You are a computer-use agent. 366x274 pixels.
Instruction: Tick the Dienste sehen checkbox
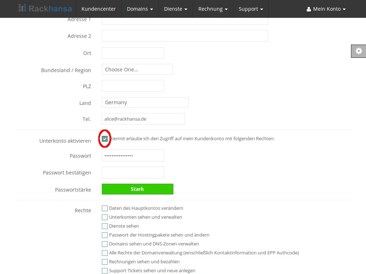tap(105, 226)
